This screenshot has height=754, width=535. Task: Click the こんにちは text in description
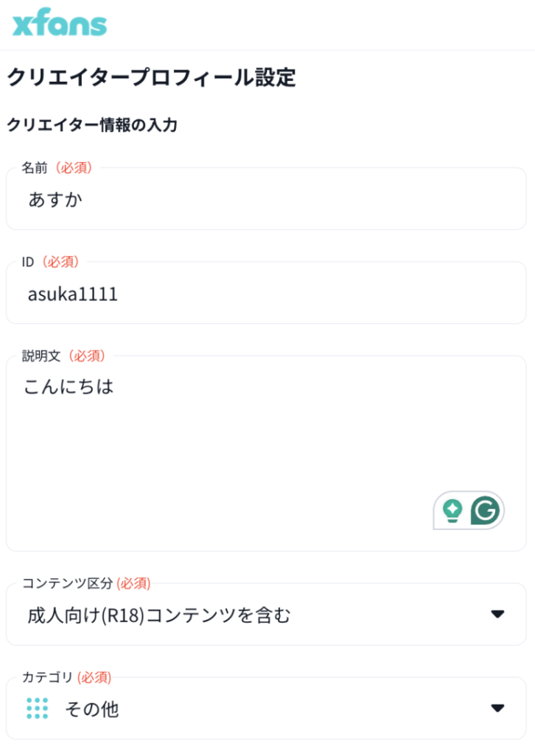coord(69,387)
